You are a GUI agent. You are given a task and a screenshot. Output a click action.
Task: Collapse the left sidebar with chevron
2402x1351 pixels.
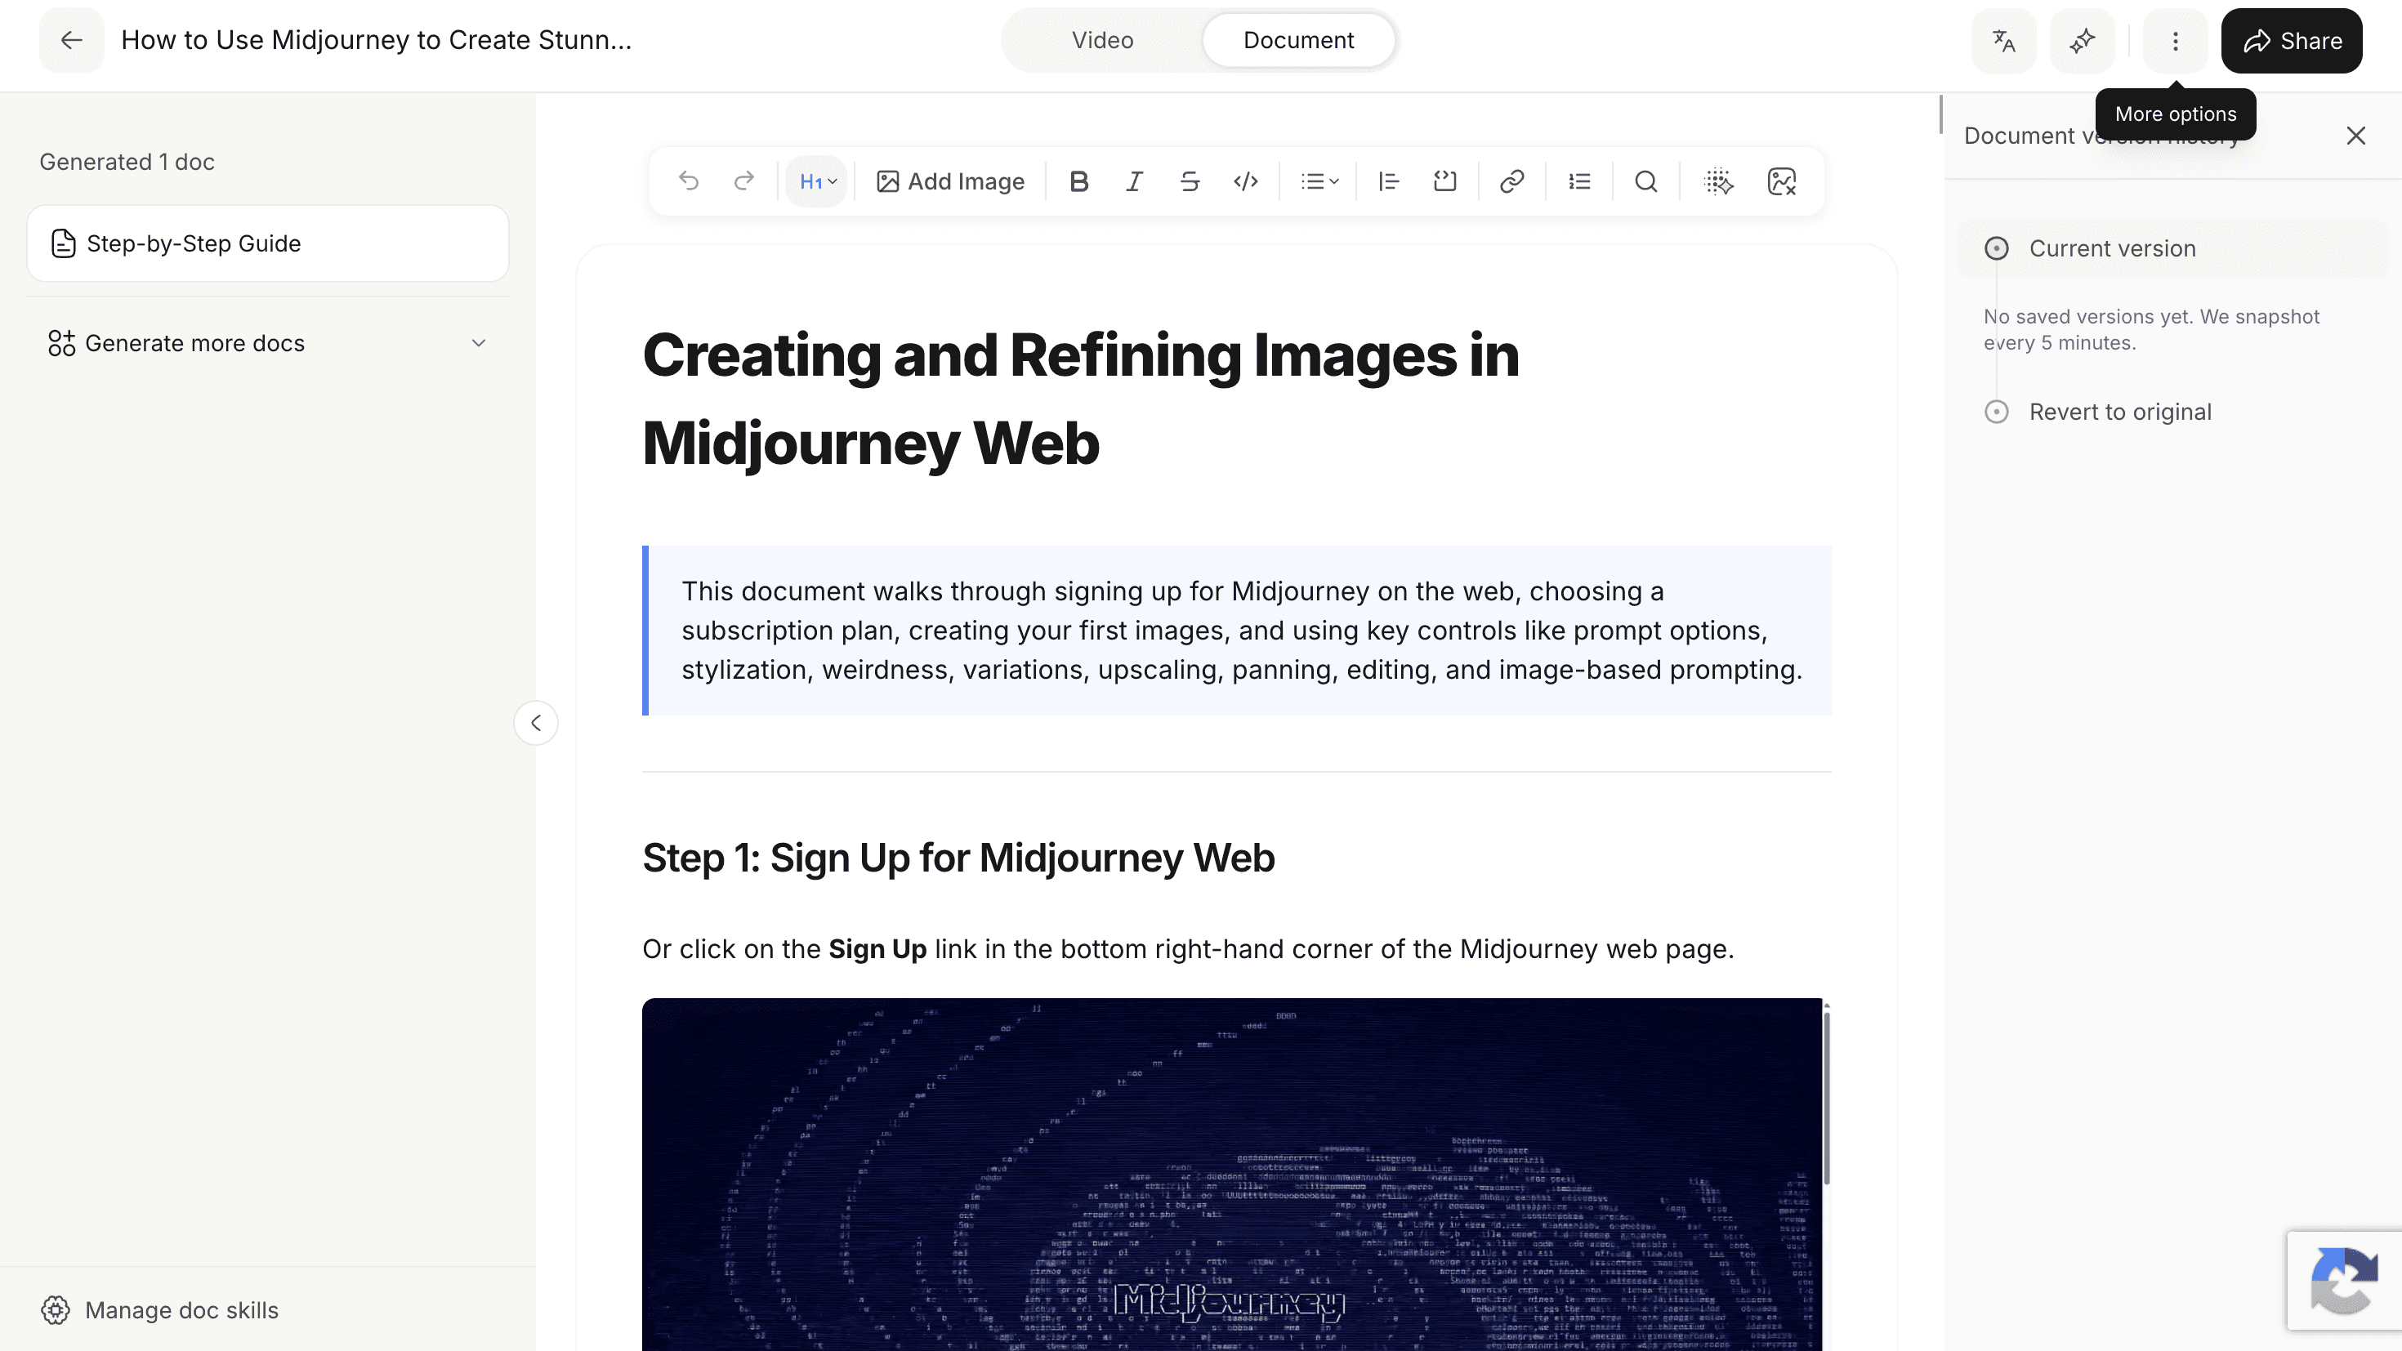coord(535,723)
